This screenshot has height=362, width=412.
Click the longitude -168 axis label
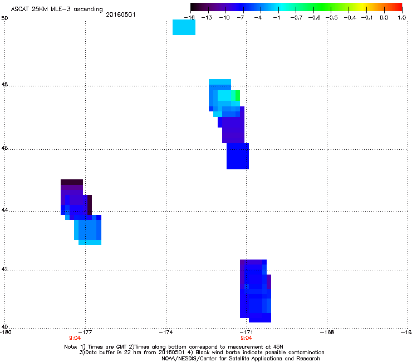point(327,332)
